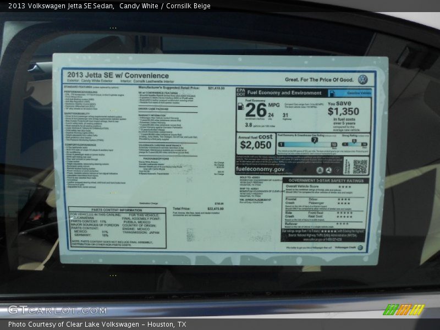Click the 'Interior: Cornsilk Leatherette Interior' line
440x330 pixels.
click(147, 81)
